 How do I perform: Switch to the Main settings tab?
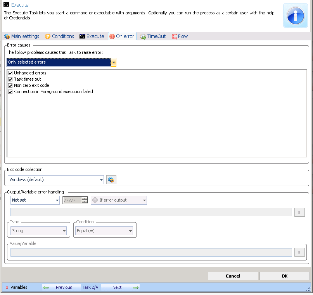click(22, 36)
